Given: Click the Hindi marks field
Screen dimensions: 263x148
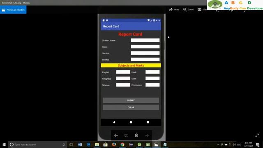Looking at the screenshot, I should pos(152,72).
